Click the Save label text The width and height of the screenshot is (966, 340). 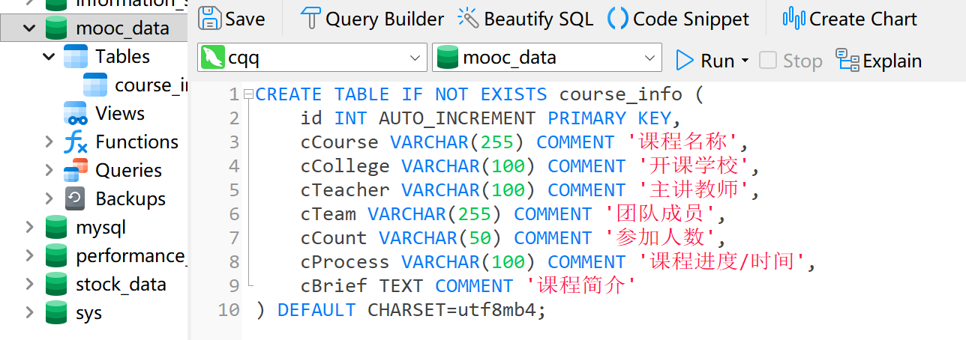(245, 19)
